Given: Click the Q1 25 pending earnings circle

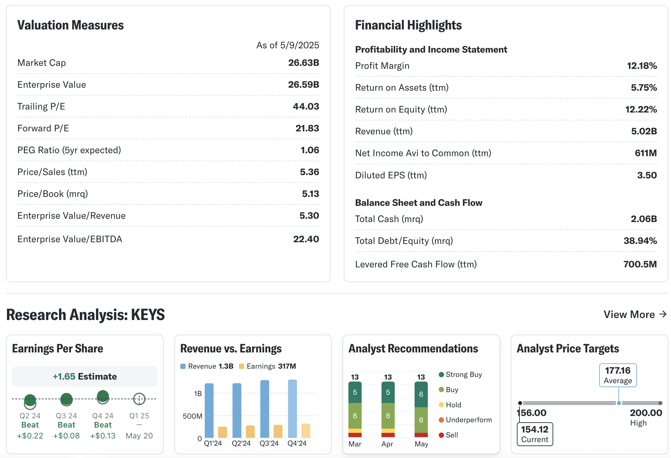Looking at the screenshot, I should (x=139, y=399).
